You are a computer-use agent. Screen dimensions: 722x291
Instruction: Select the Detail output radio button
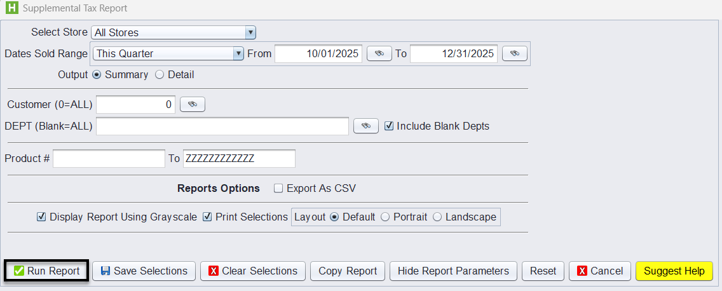[160, 75]
